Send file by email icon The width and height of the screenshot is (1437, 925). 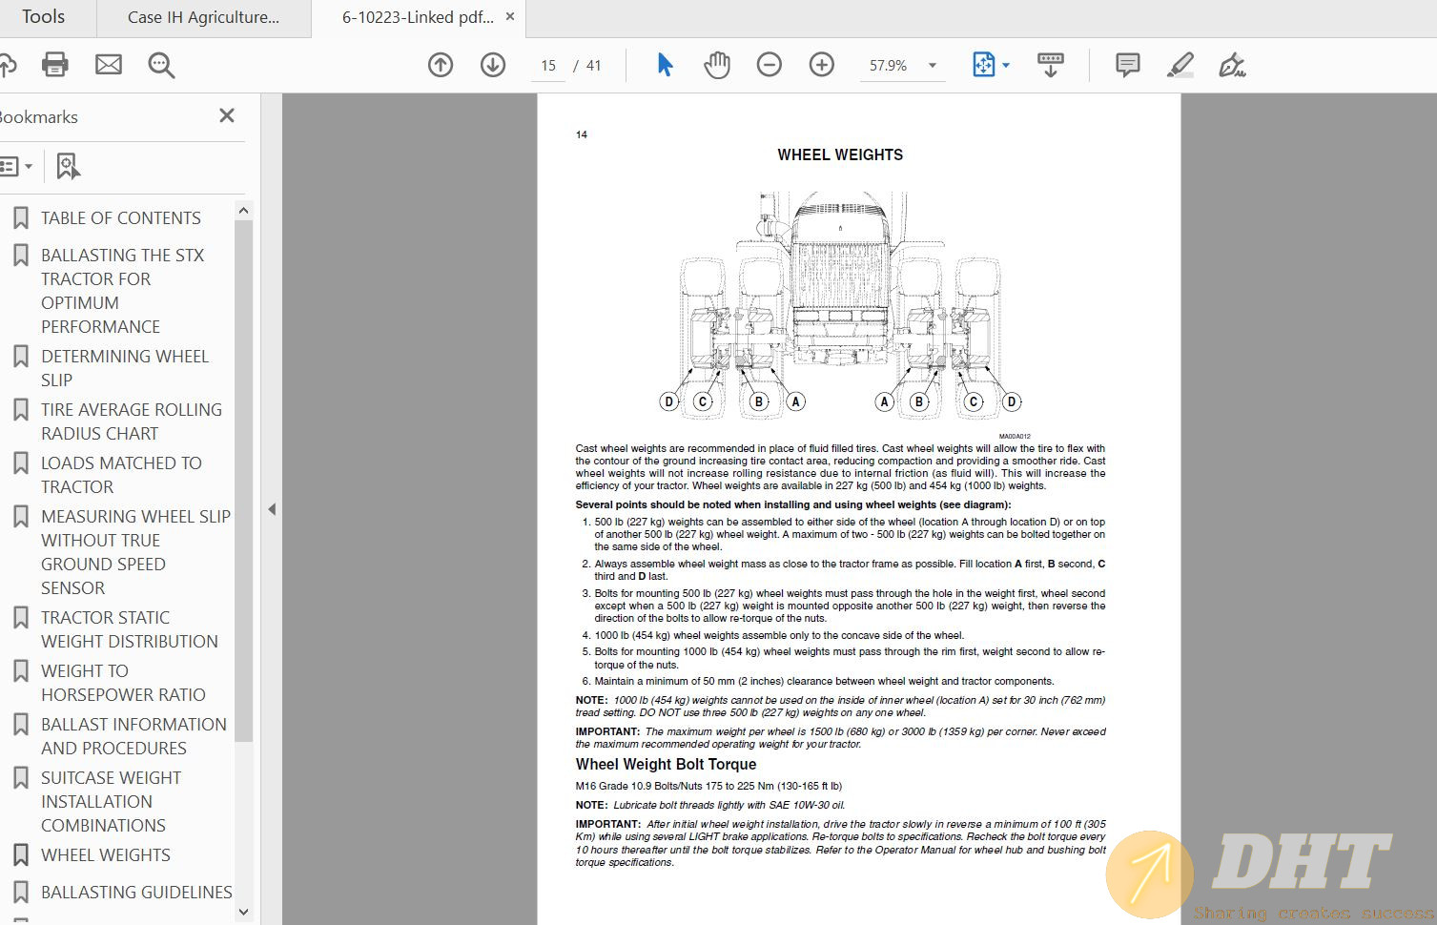point(109,65)
